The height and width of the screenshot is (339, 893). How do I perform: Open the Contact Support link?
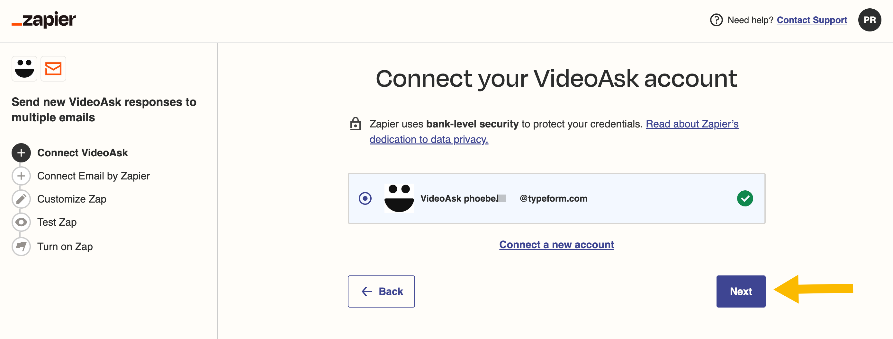812,20
